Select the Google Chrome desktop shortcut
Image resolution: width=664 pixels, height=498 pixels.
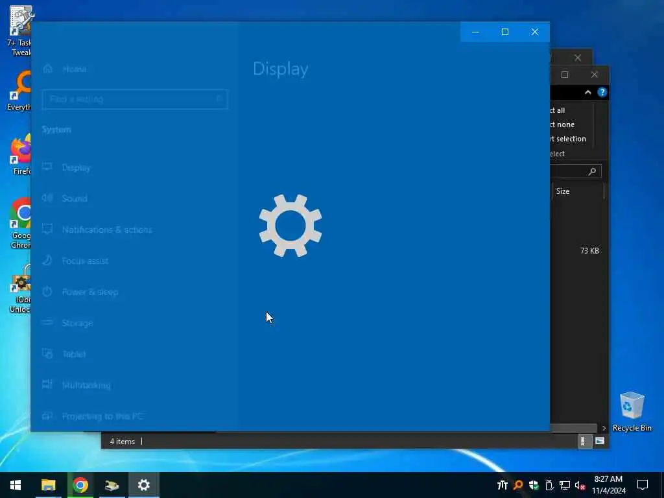[x=20, y=224]
